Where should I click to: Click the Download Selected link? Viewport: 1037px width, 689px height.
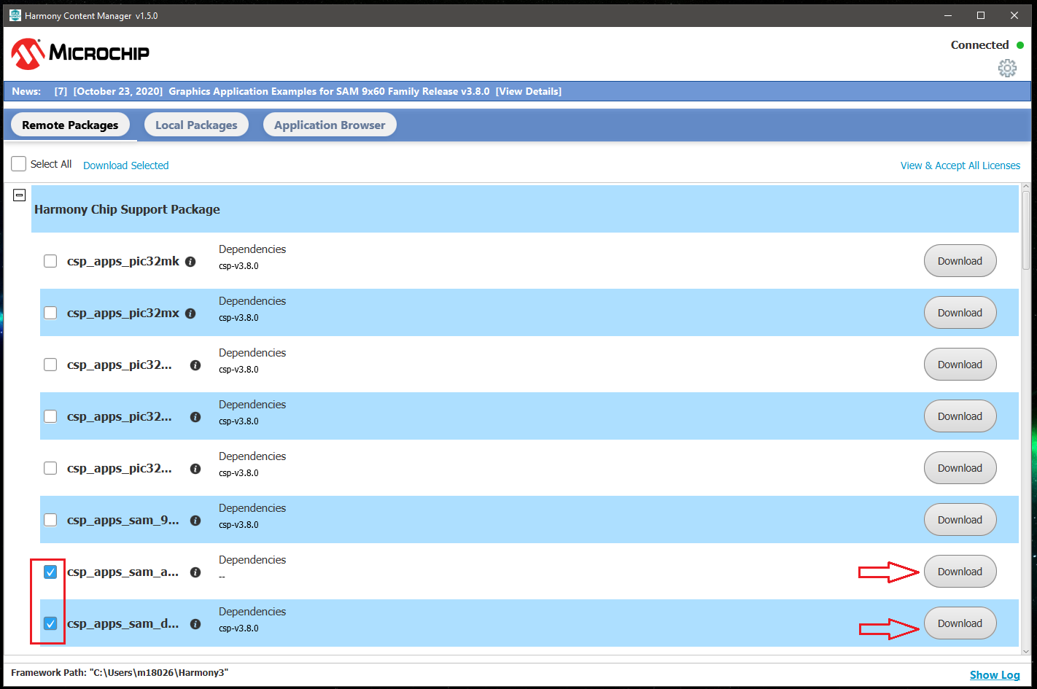tap(125, 166)
